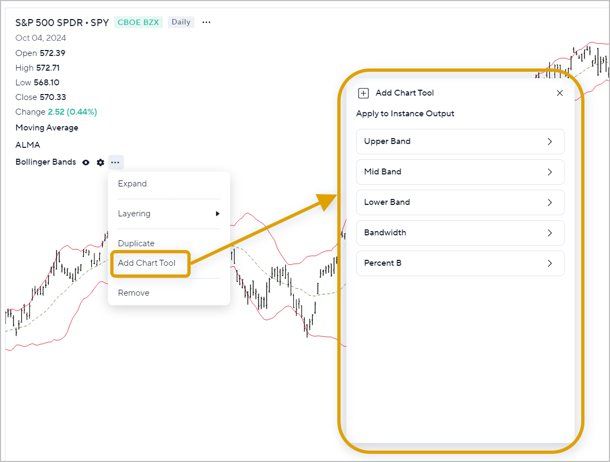
Task: Expand the Upper Band chevron
Action: click(550, 142)
